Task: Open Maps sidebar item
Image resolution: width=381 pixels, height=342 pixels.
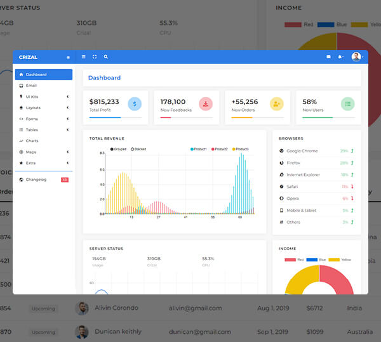Action: click(44, 152)
